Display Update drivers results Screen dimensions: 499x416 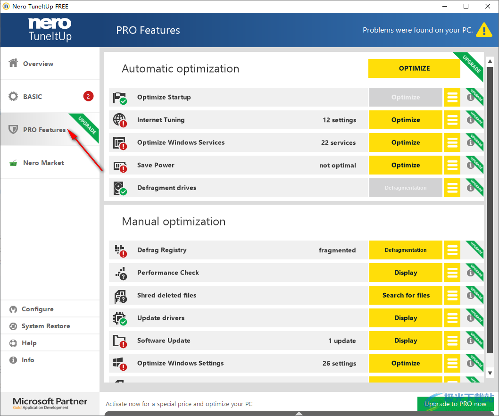tap(406, 317)
